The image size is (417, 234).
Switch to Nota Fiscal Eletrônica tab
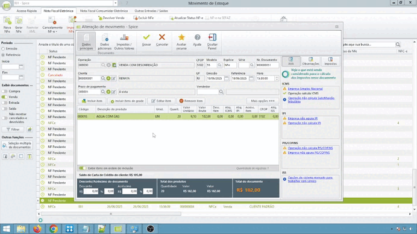pos(58,11)
